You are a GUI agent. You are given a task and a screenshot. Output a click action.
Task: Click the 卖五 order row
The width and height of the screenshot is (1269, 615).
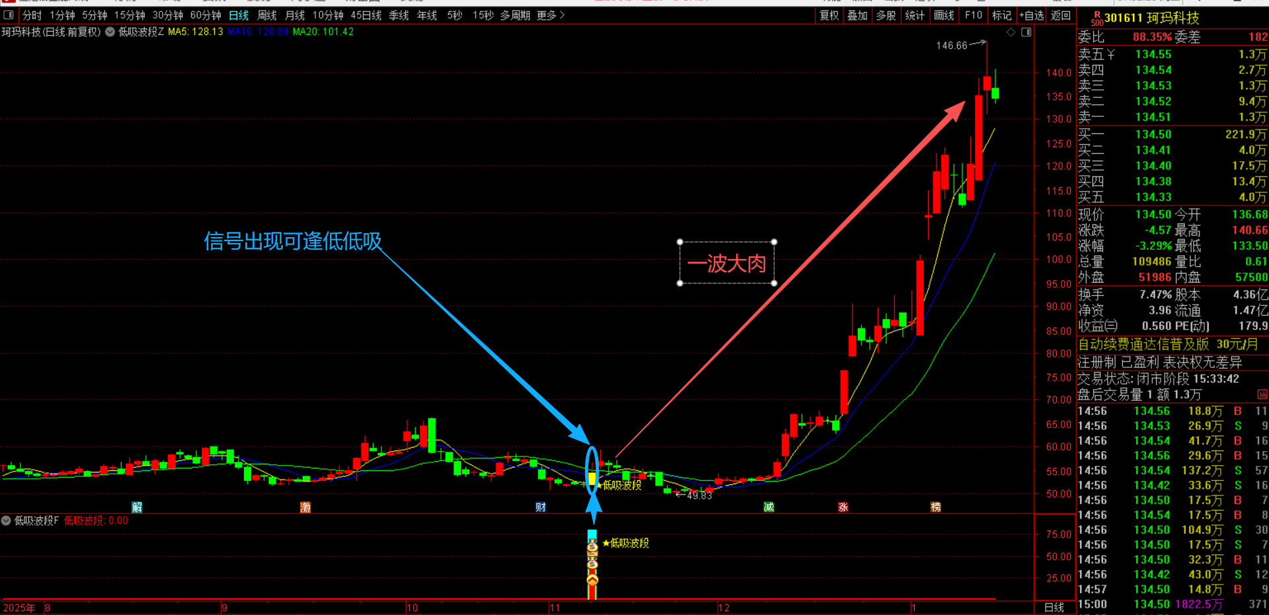(1173, 54)
